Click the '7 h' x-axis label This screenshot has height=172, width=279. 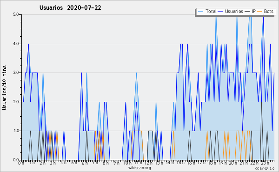tap(95, 163)
